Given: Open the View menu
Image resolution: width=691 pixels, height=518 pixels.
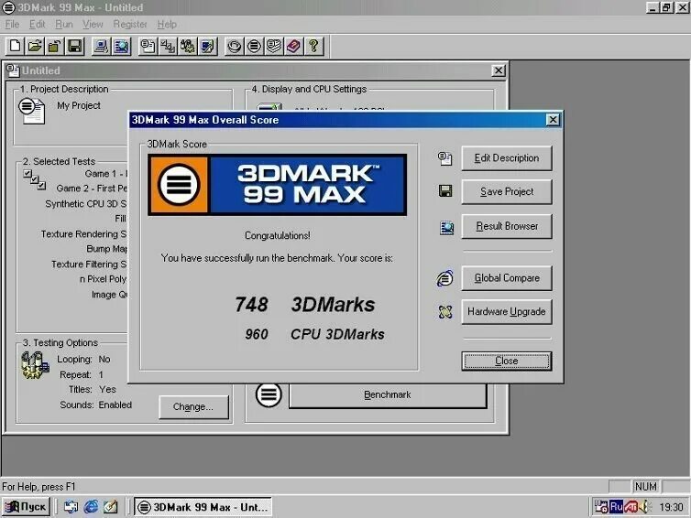Looking at the screenshot, I should pos(93,24).
